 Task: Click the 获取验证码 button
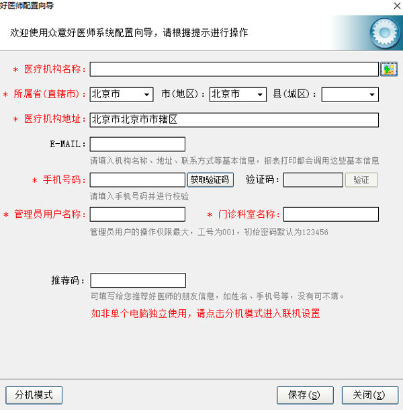click(210, 180)
